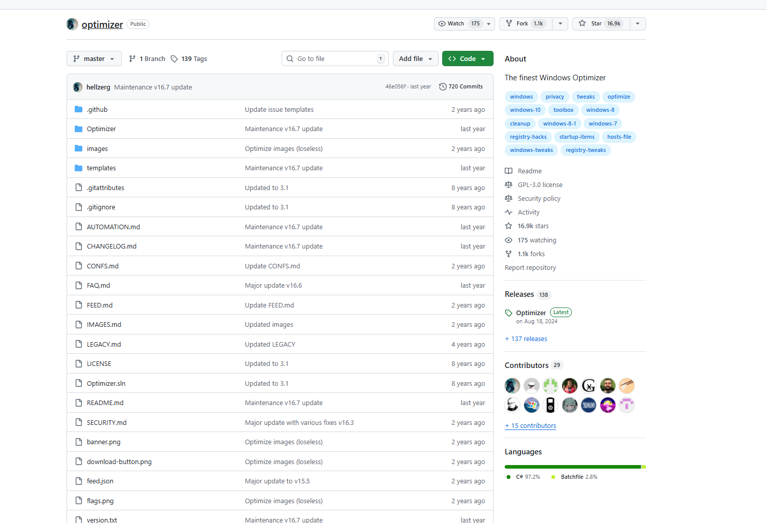Image resolution: width=767 pixels, height=523 pixels.
Task: Open the Add file dropdown
Action: pos(415,59)
